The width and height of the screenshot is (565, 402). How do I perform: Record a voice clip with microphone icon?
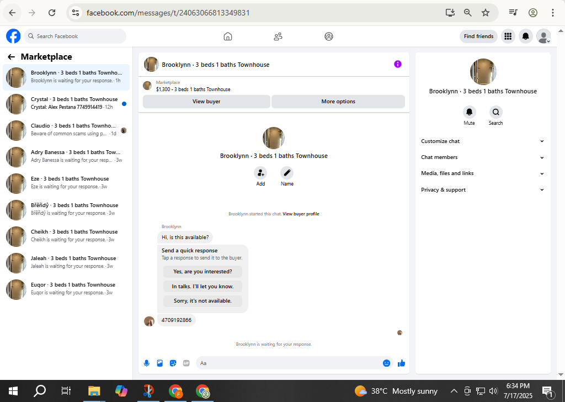pos(147,363)
